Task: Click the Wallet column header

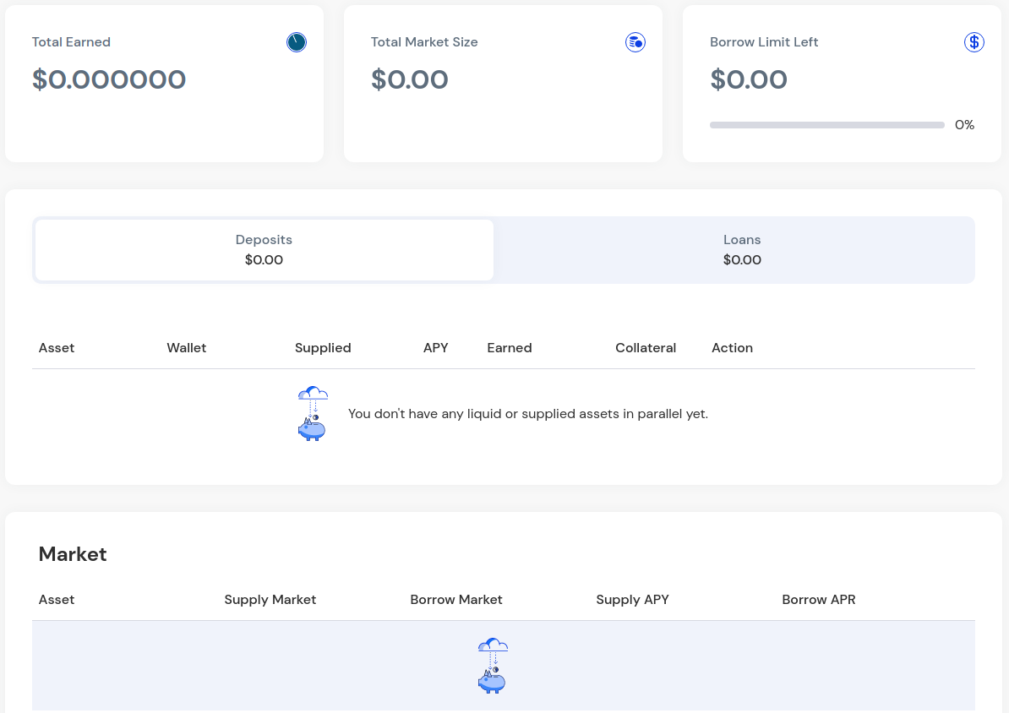Action: [187, 348]
